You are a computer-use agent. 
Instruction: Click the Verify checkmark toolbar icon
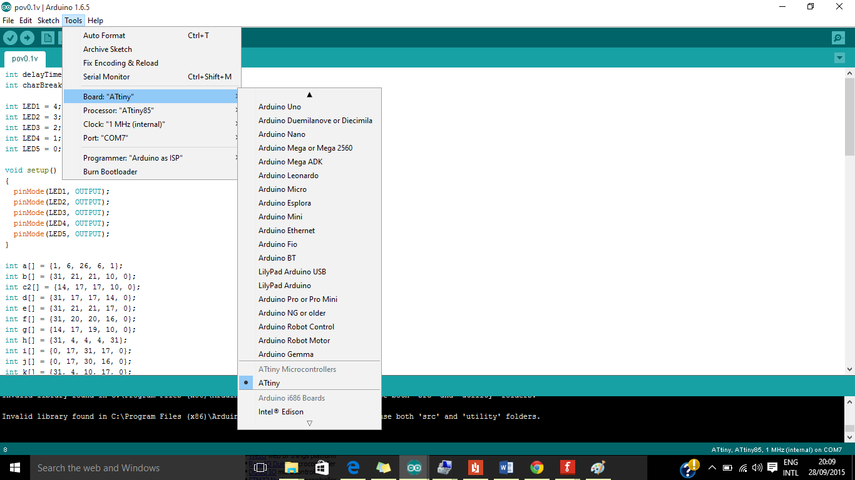(x=10, y=37)
